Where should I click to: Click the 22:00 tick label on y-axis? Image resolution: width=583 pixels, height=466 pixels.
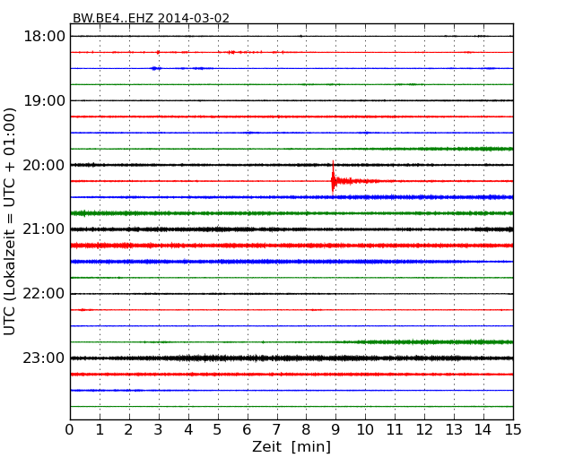coord(45,294)
